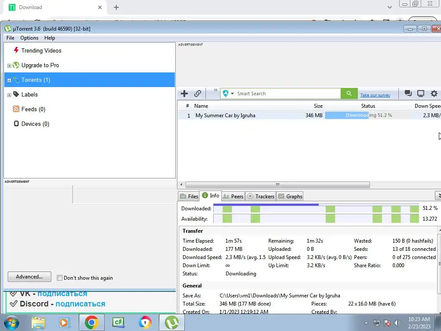The height and width of the screenshot is (331, 441).
Task: Click the uTorrent taskbar icon
Action: pos(172,322)
